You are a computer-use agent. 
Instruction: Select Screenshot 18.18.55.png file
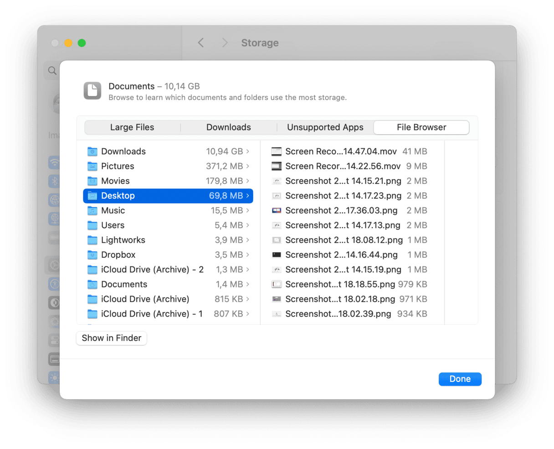pyautogui.click(x=340, y=284)
